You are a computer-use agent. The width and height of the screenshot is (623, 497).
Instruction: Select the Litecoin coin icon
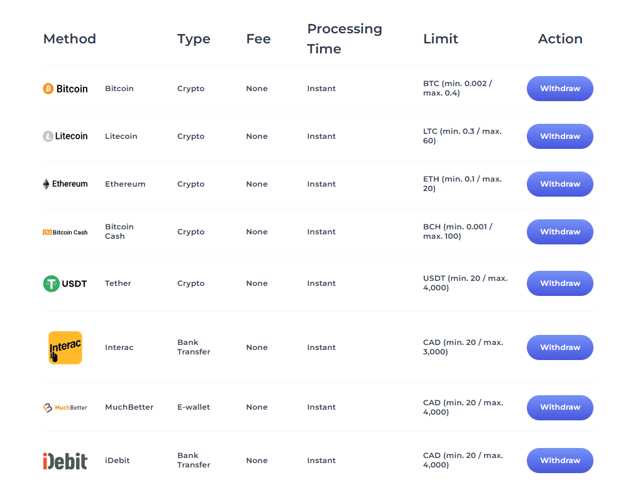48,136
